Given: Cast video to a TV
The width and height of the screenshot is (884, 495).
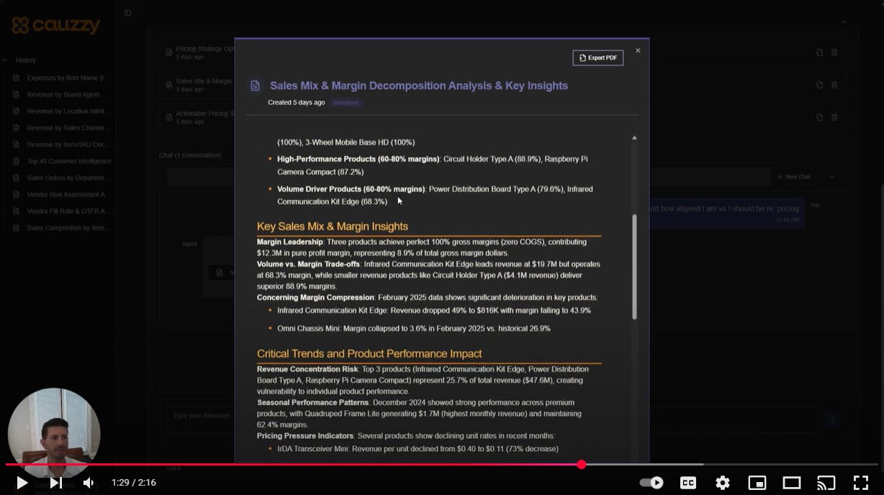Looking at the screenshot, I should [826, 483].
